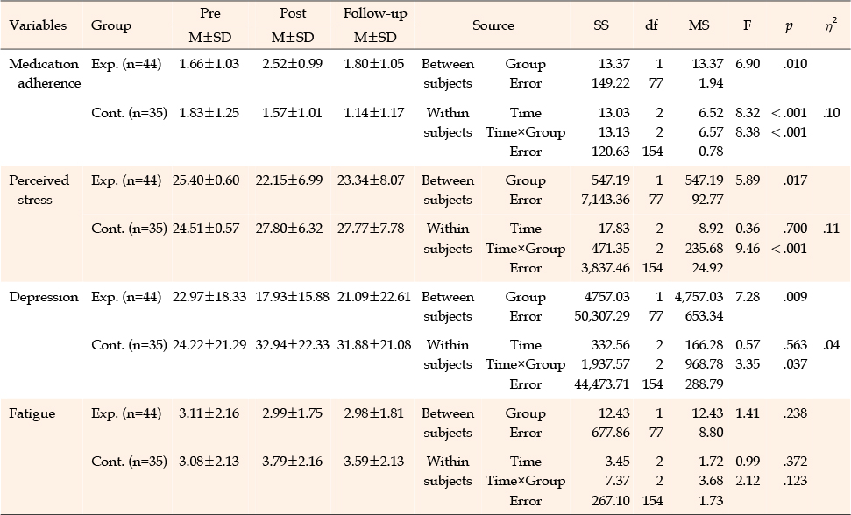Click the MS column header

tap(699, 25)
